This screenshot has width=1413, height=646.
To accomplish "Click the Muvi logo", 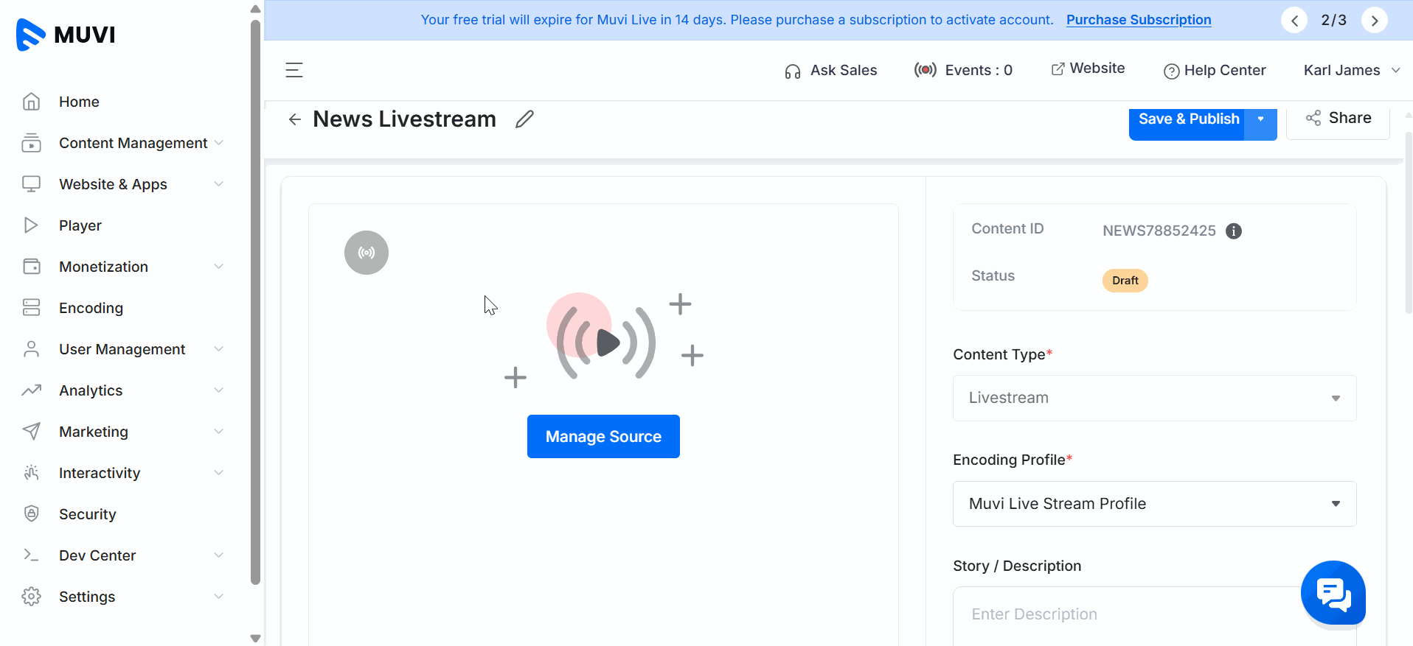I will 66,35.
